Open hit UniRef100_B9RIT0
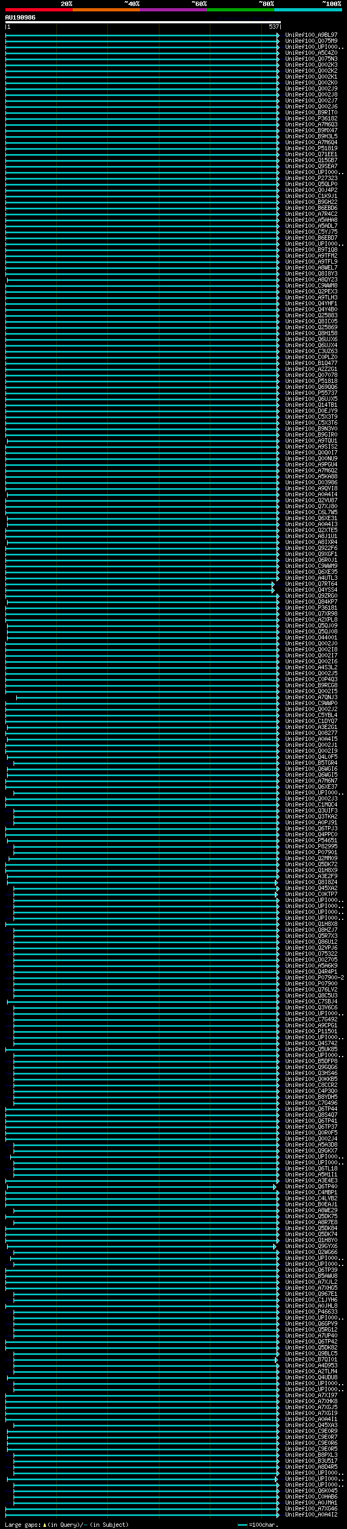This screenshot has width=347, height=1529. point(311,113)
